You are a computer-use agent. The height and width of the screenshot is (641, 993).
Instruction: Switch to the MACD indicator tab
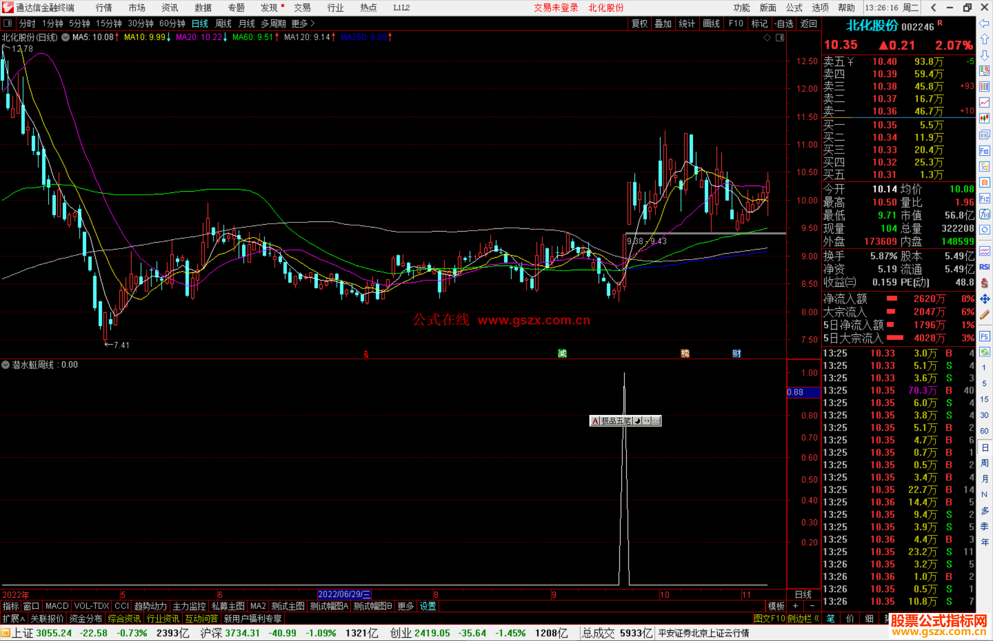point(57,606)
